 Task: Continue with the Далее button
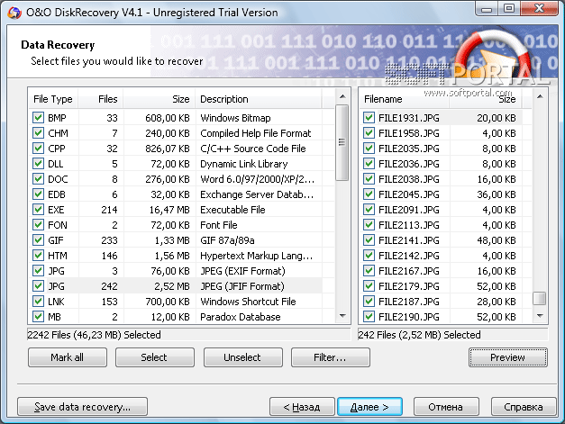369,407
